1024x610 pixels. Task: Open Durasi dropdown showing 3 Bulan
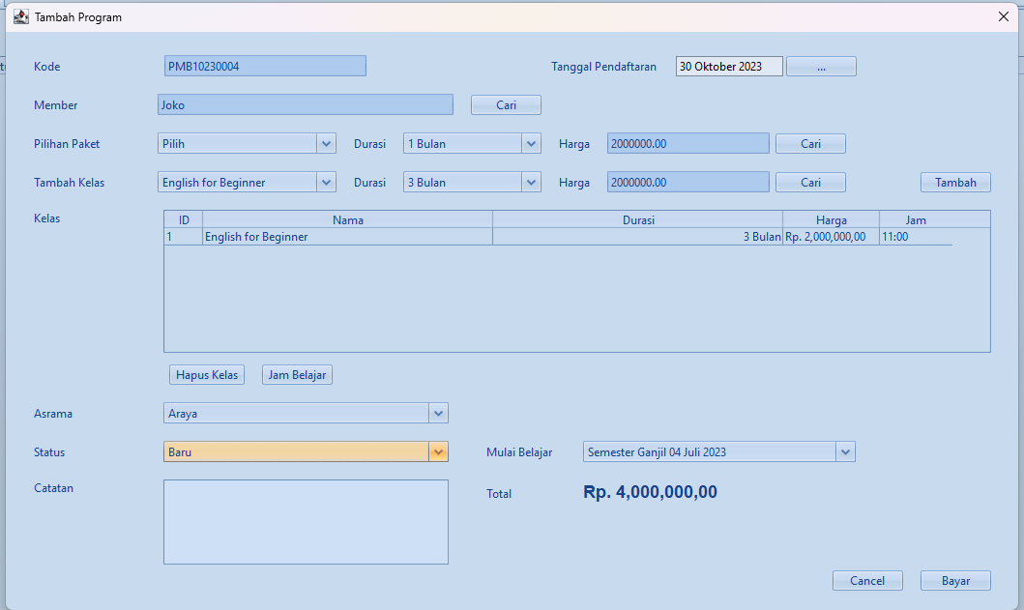point(472,182)
